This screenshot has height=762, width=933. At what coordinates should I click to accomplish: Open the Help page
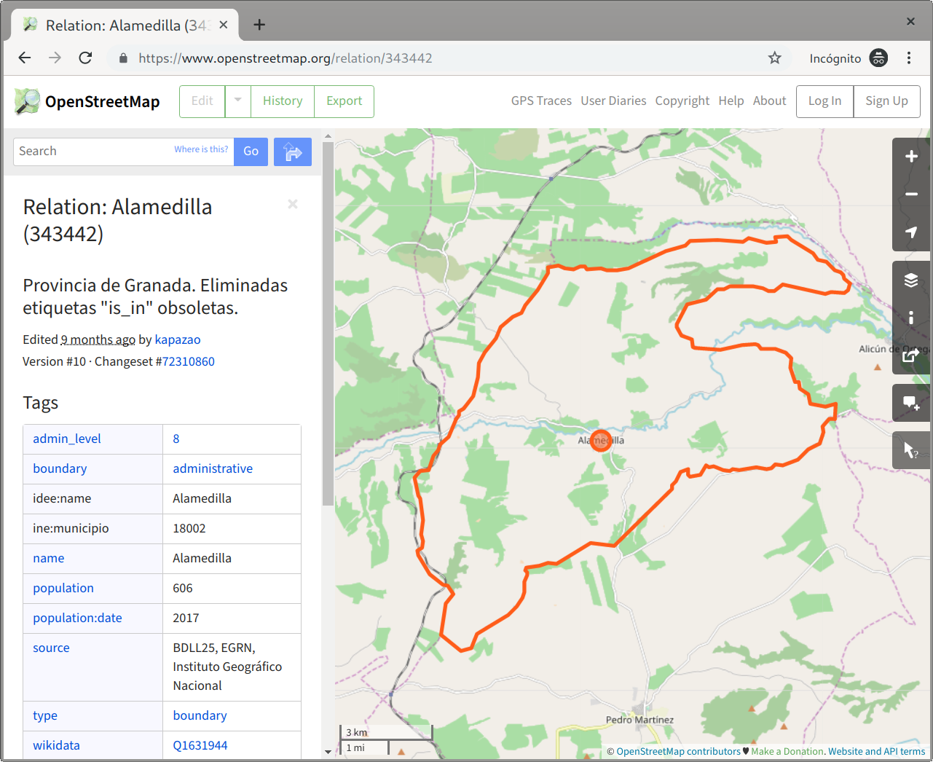click(x=731, y=101)
